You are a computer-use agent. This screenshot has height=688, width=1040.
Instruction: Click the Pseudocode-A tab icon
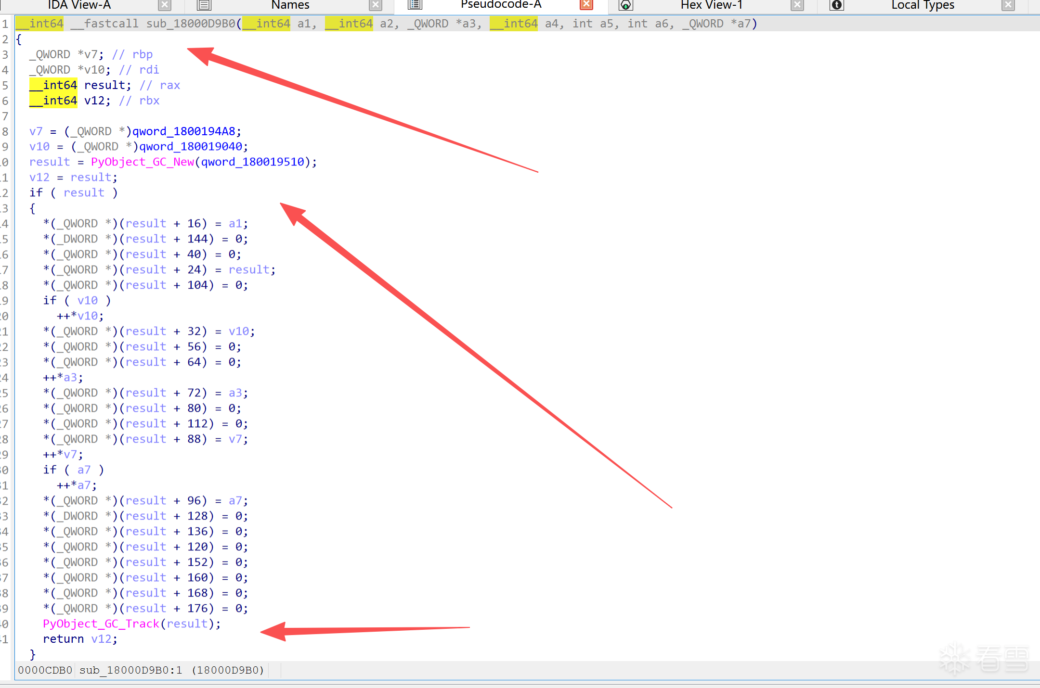[x=415, y=5]
